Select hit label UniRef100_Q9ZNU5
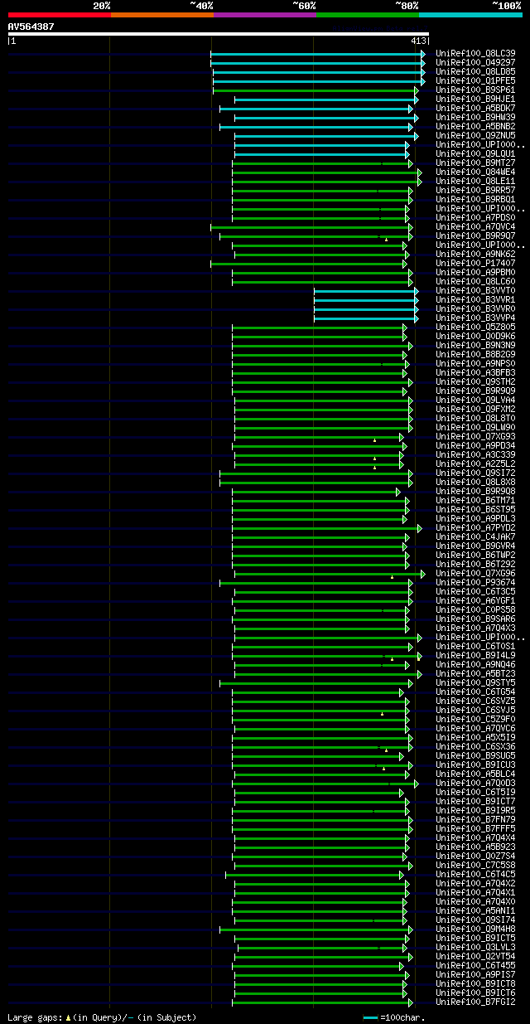The height and width of the screenshot is (1024, 530). pos(476,135)
